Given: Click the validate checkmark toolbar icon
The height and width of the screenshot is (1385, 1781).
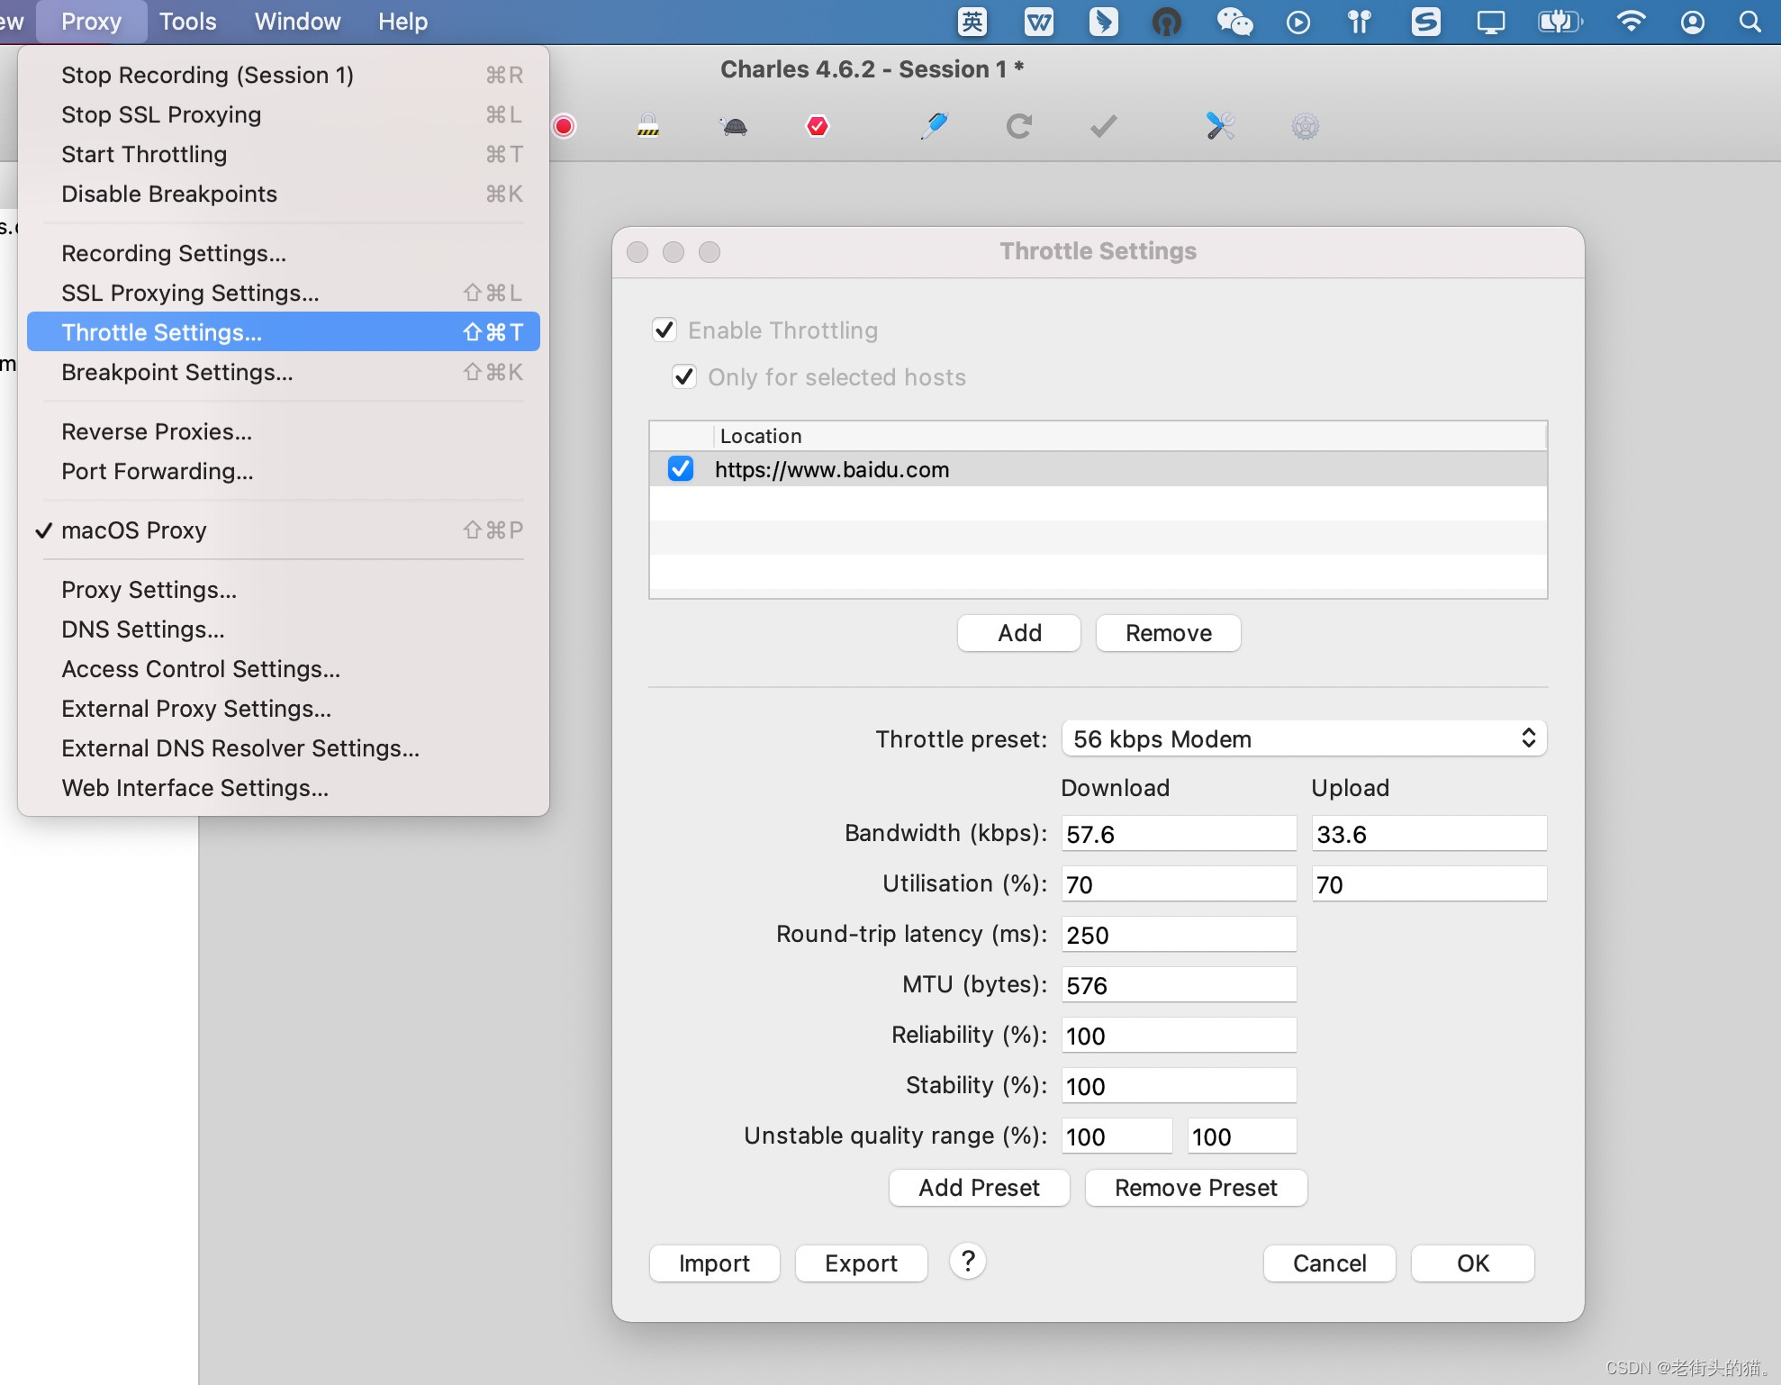Looking at the screenshot, I should click(1103, 126).
